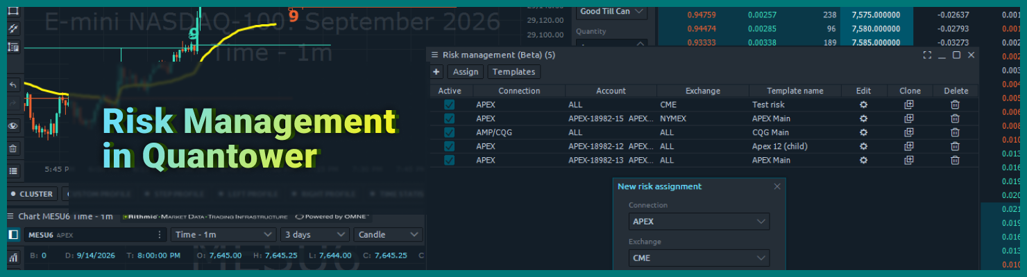The width and height of the screenshot is (1027, 277).
Task: Edit the NYMEX APEX Main risk assignment
Action: coord(864,118)
